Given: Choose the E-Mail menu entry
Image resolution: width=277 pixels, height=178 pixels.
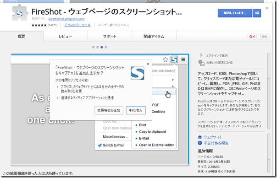Looking at the screenshot, I should [x=144, y=138].
